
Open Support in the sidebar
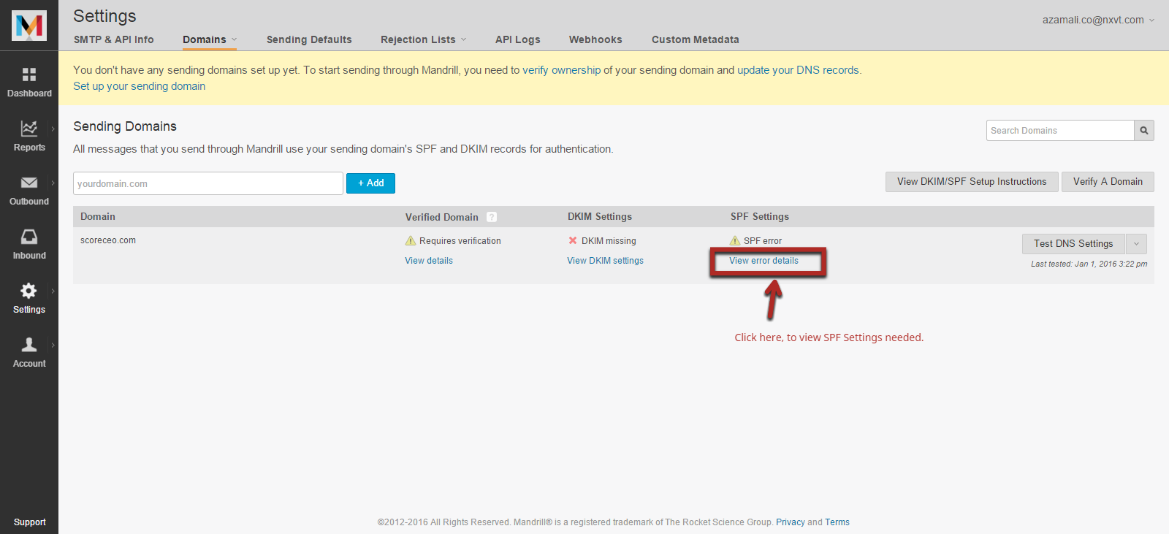pos(29,522)
